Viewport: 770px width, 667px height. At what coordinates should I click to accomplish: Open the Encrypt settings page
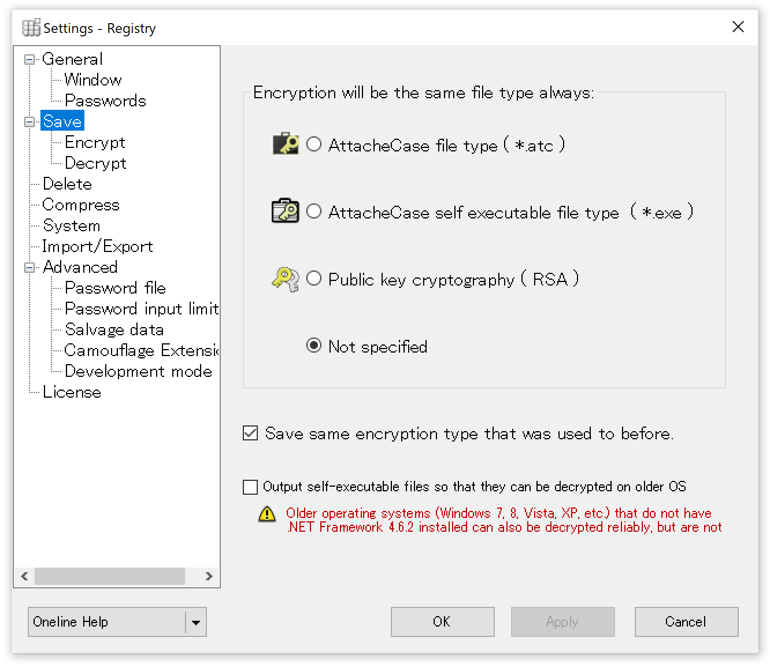pyautogui.click(x=95, y=143)
